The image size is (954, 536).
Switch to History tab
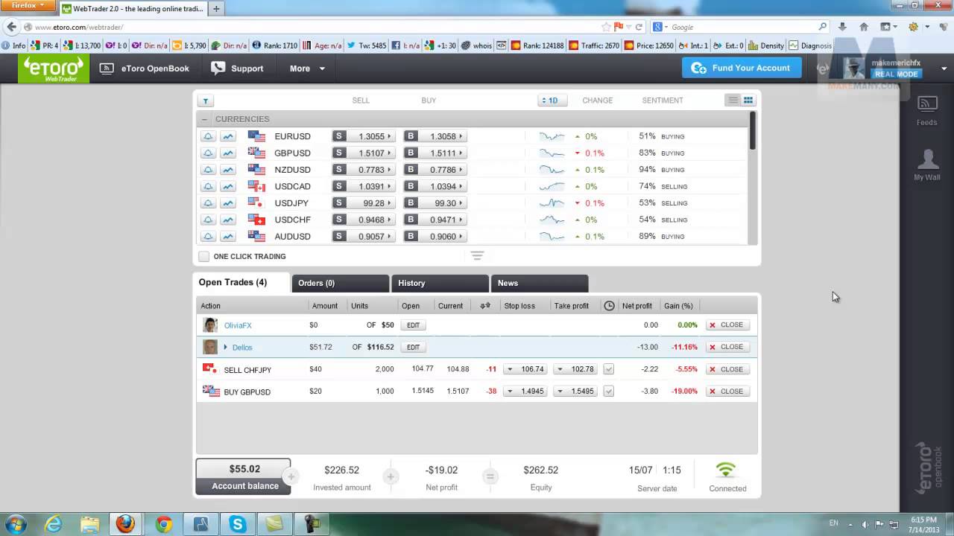(x=440, y=283)
